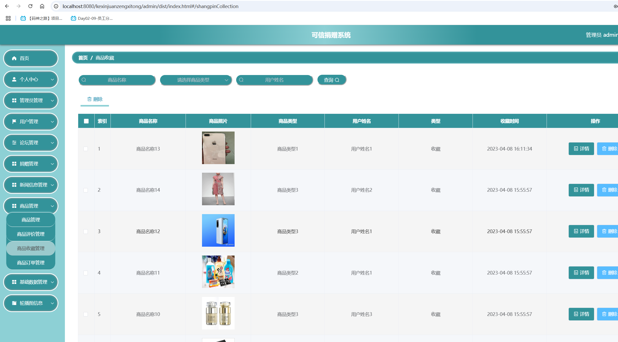Image resolution: width=618 pixels, height=342 pixels.
Task: Open 详情 for 商品名称11
Action: tap(581, 273)
